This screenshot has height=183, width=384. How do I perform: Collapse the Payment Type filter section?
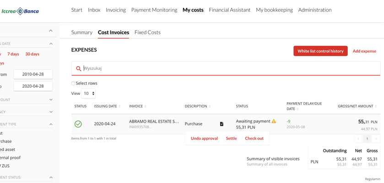[x=51, y=124]
